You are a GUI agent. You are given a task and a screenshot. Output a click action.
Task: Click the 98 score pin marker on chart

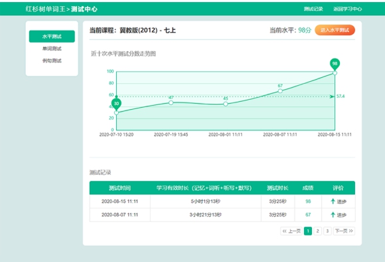pos(335,65)
